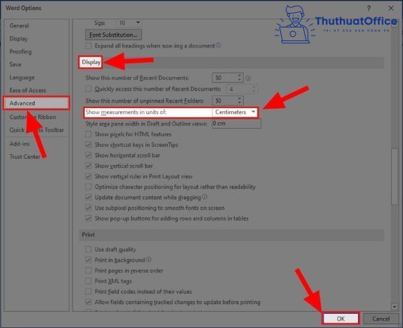The image size is (403, 328).
Task: Select the Display category in sidebar
Action: point(19,39)
